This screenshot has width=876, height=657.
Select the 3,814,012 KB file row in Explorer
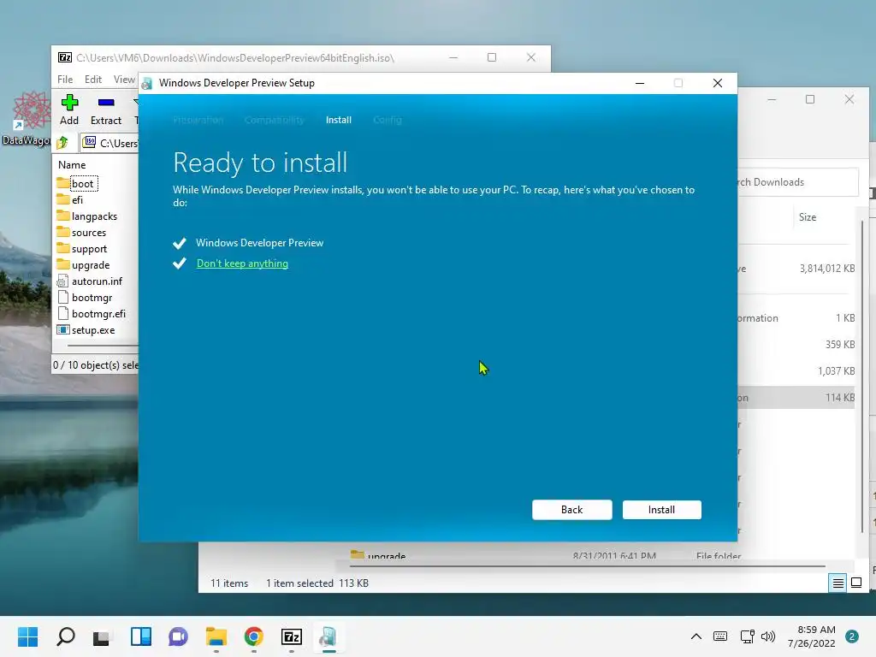[796, 268]
